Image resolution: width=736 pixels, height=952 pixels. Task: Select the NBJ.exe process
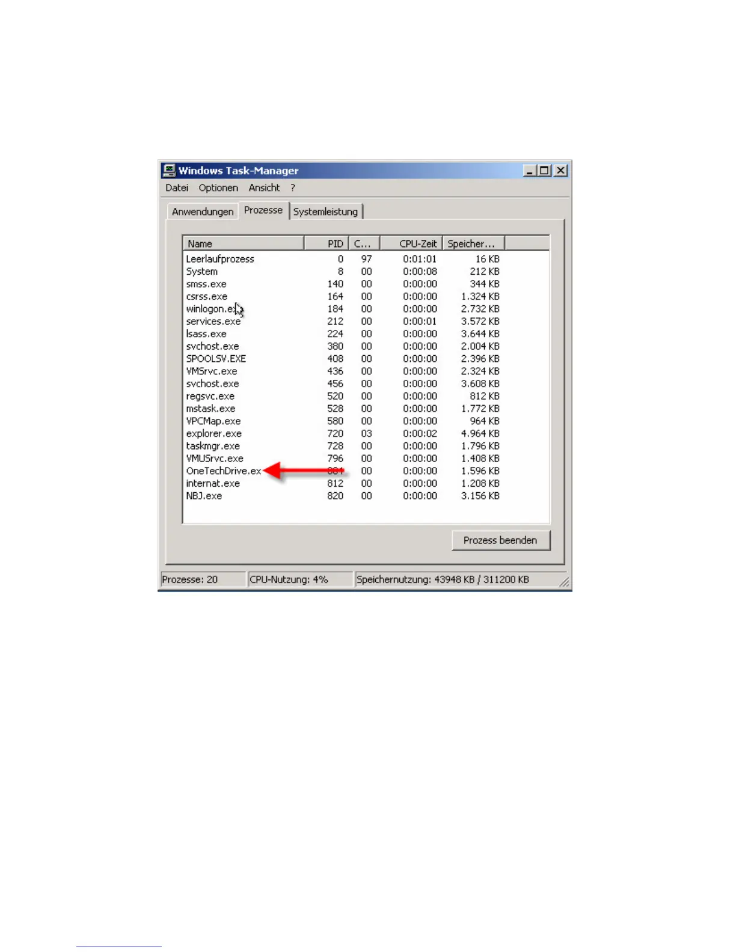tap(343, 496)
